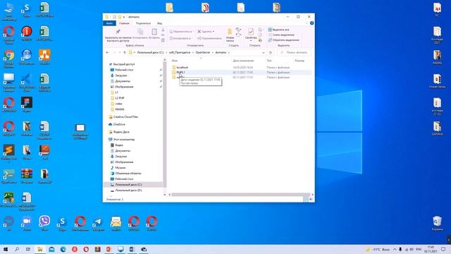Select OneDrive in the navigation pane
Image resolution: width=451 pixels, height=254 pixels.
coord(119,124)
